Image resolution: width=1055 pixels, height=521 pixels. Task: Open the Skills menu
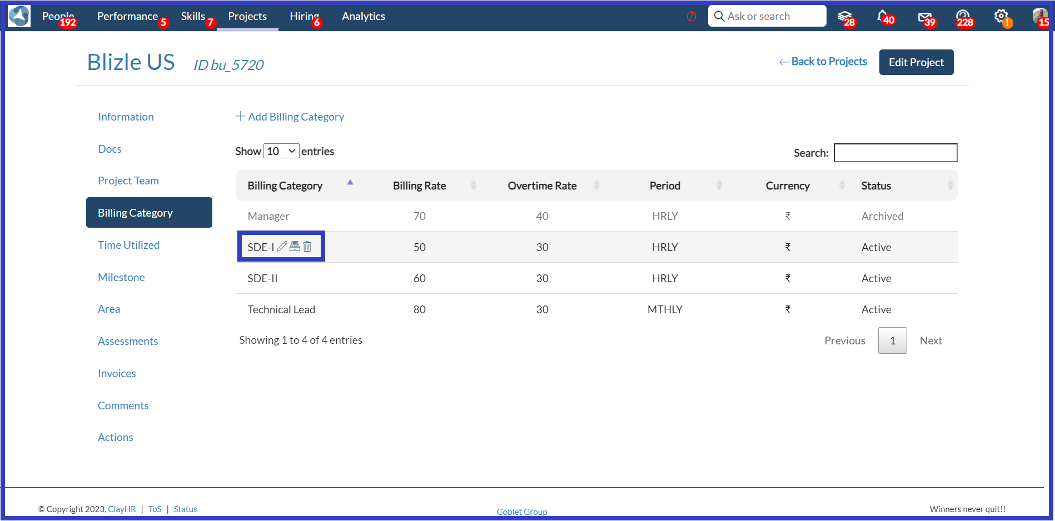click(x=193, y=16)
